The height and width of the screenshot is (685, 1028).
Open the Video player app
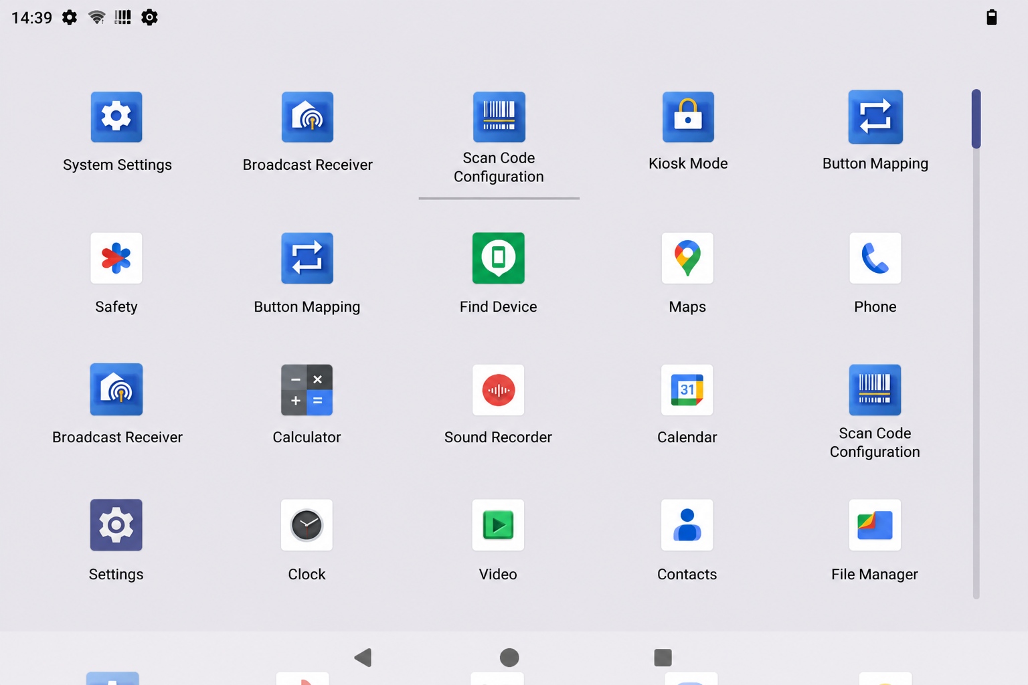click(499, 525)
